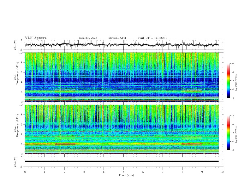This screenshot has height=193, width=250.
Task: Click the time axis tick label '7'
Action: [x=163, y=172]
